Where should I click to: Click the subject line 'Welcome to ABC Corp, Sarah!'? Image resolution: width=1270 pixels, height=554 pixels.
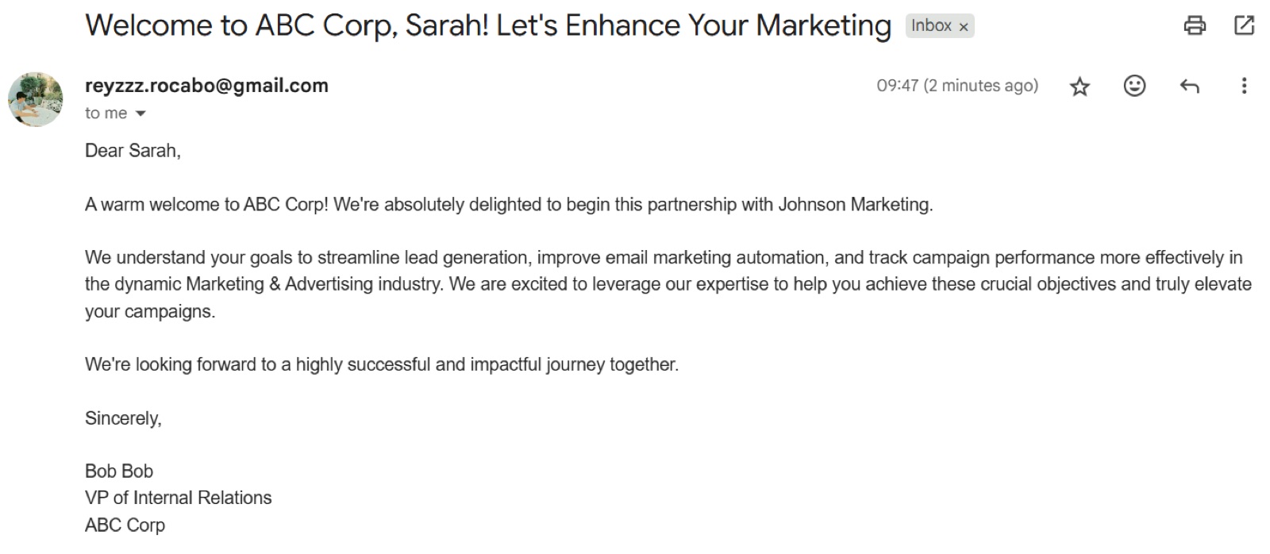[287, 25]
